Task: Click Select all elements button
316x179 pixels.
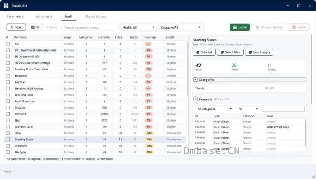Action: click(x=204, y=52)
